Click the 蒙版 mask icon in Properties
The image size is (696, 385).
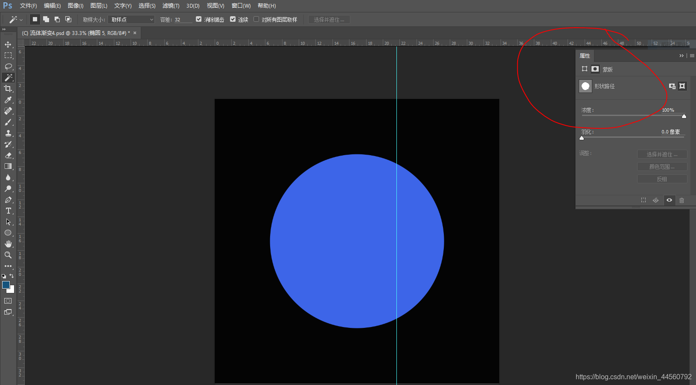595,69
